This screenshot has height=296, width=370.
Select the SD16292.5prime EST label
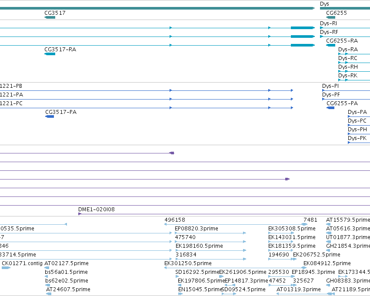point(197,273)
